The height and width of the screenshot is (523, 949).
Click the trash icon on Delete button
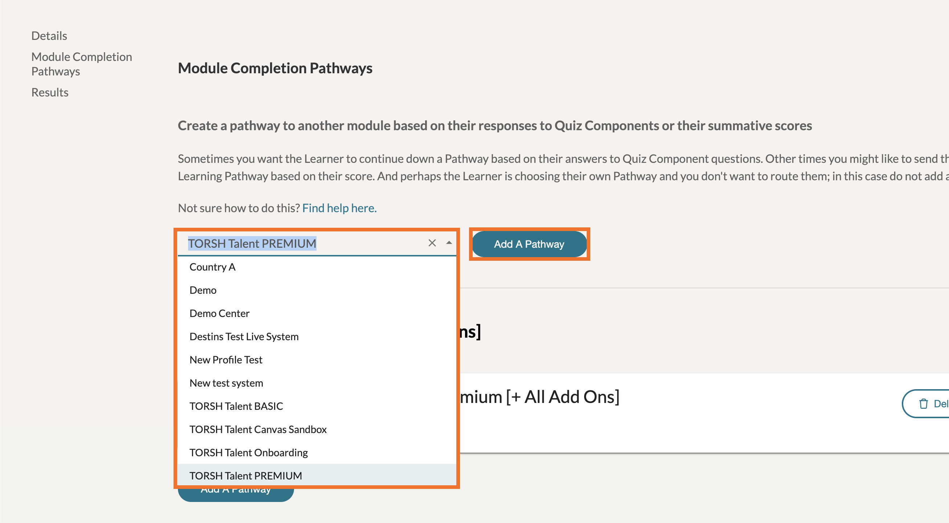pyautogui.click(x=923, y=404)
